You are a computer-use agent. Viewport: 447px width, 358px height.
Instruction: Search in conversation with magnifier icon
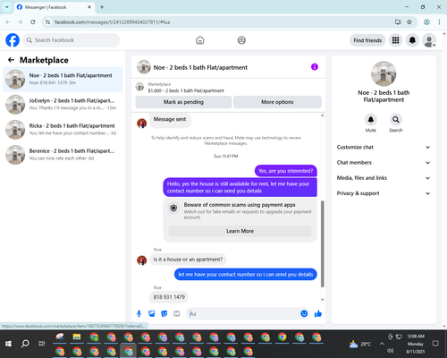tap(395, 120)
